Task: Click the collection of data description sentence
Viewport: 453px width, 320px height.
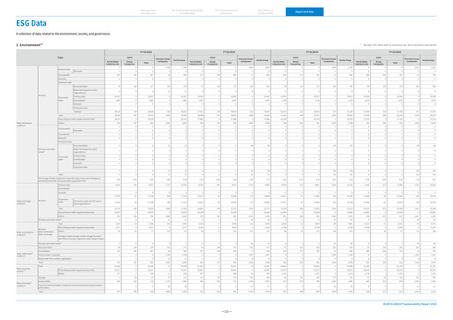Action: point(63,34)
